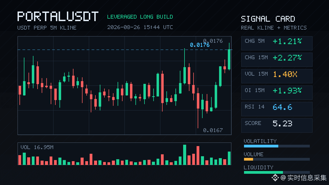
Task: Open the CHG 15M metric card
Action: (277, 59)
